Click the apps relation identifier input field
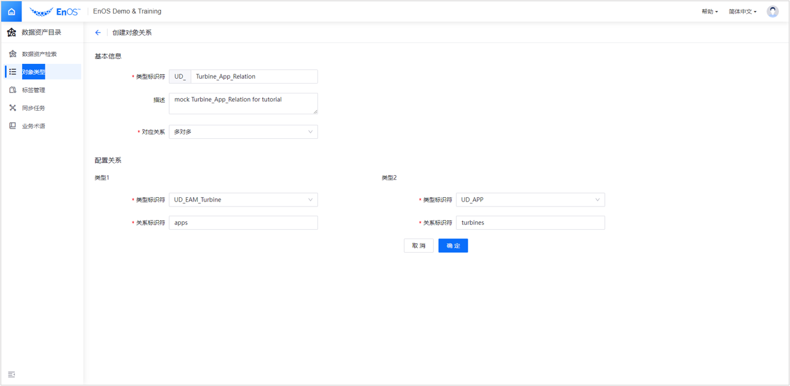 243,222
